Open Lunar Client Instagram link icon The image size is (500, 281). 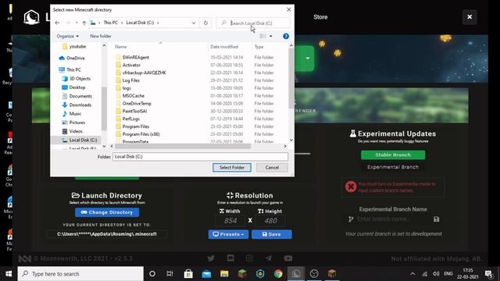pyautogui.click(x=249, y=258)
